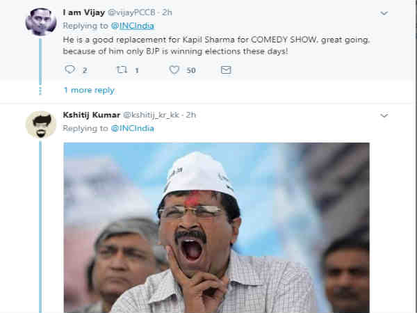Open the @kshitij_kr_kk handle
The height and width of the screenshot is (313, 417).
(152, 115)
